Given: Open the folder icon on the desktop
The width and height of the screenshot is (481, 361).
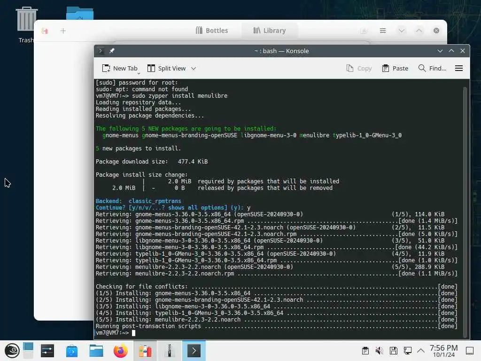Looking at the screenshot, I should (x=80, y=13).
